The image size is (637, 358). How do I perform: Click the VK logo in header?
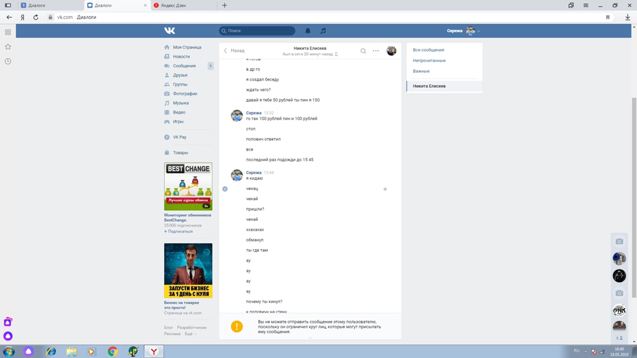[x=170, y=31]
